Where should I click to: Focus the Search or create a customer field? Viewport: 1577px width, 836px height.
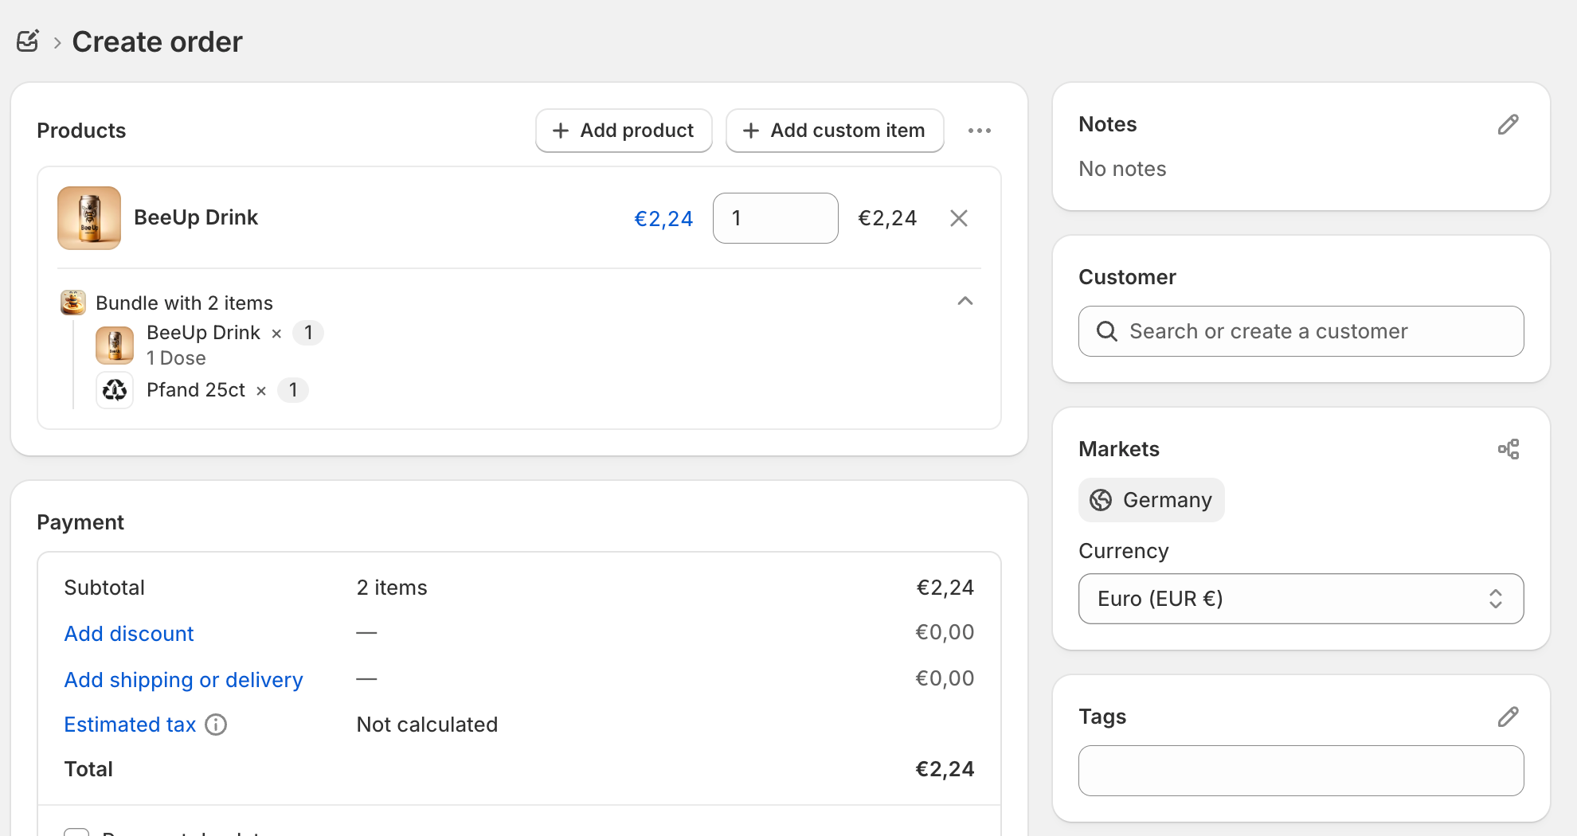pyautogui.click(x=1301, y=331)
